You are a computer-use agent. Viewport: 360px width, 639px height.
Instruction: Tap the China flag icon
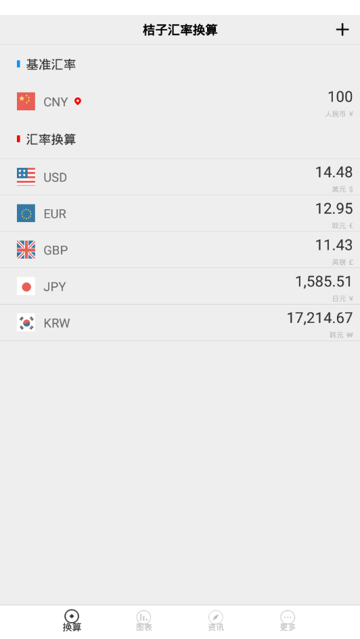click(26, 102)
